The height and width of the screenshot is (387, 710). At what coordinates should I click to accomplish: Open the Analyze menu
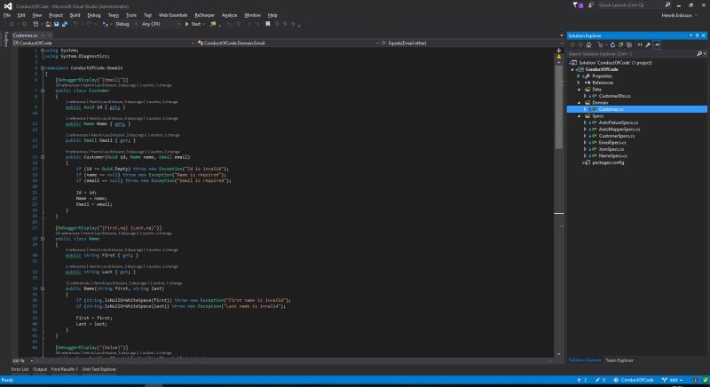229,15
